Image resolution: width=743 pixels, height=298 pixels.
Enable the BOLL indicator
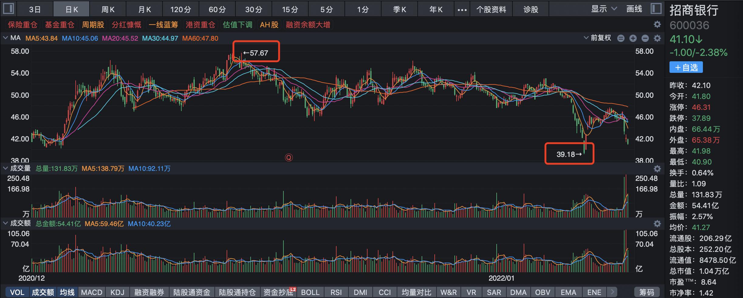(x=310, y=292)
